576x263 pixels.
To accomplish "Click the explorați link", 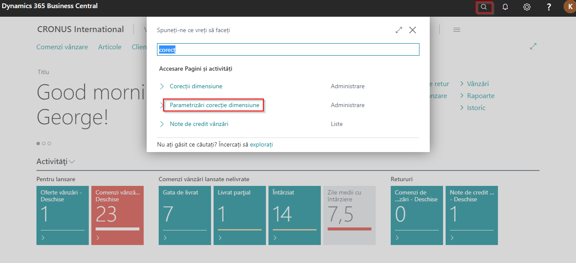I will tap(261, 145).
